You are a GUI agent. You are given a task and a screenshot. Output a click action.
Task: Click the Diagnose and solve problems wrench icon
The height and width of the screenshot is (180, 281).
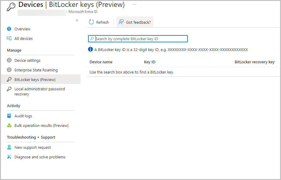point(9,157)
